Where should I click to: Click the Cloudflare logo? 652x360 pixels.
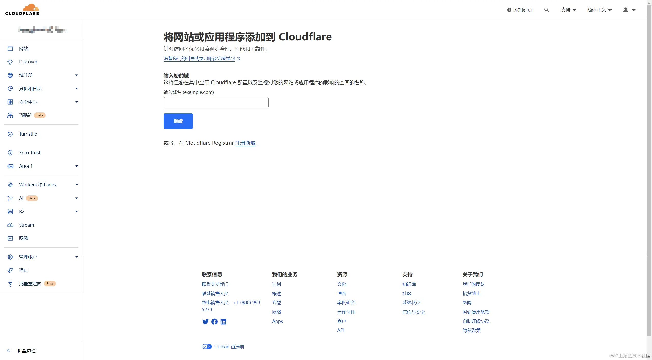tap(22, 9)
